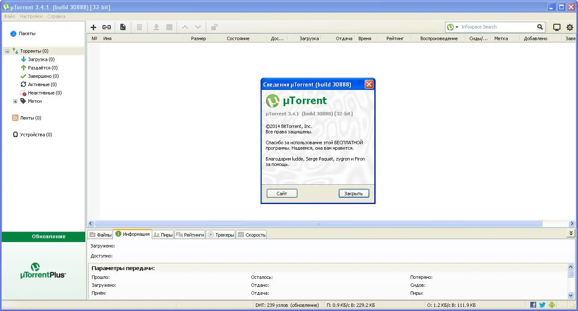Sort torrents by the Отдача column header

(x=338, y=38)
